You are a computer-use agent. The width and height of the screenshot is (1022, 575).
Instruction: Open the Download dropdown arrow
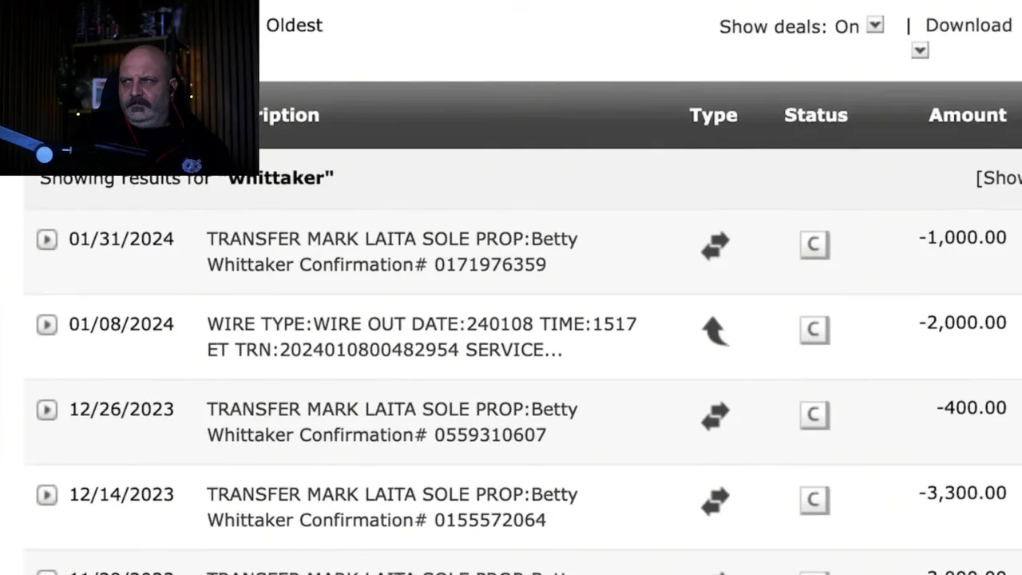(x=920, y=51)
